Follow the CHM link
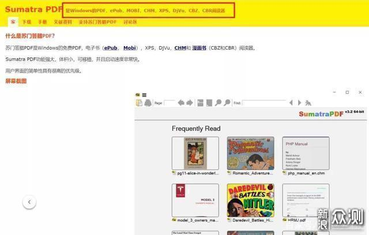The image size is (369, 235). pyautogui.click(x=180, y=48)
